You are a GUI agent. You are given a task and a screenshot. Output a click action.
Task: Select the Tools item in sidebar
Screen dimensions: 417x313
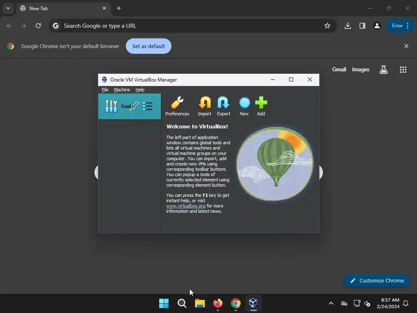(129, 106)
